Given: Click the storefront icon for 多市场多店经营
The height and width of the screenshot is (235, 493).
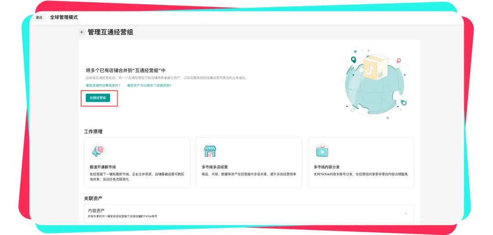Looking at the screenshot, I should click(210, 151).
